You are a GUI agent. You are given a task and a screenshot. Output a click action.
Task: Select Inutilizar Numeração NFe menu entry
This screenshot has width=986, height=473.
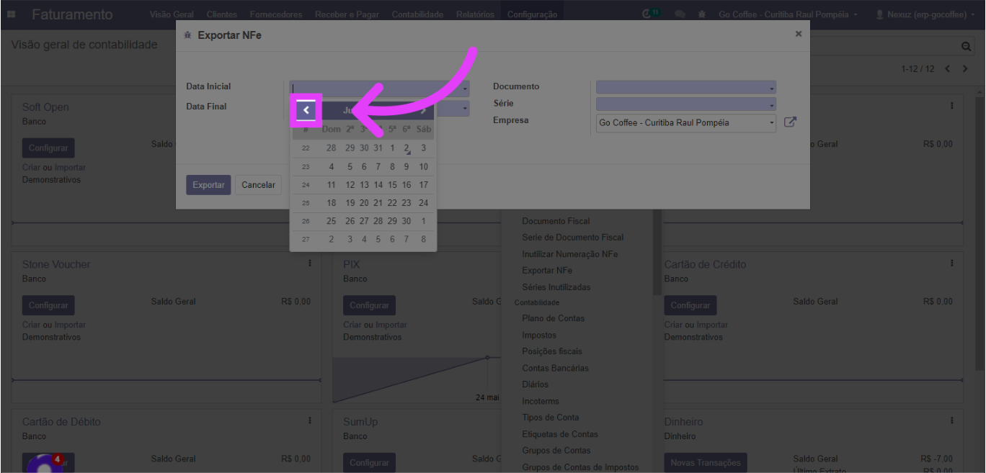pyautogui.click(x=569, y=254)
